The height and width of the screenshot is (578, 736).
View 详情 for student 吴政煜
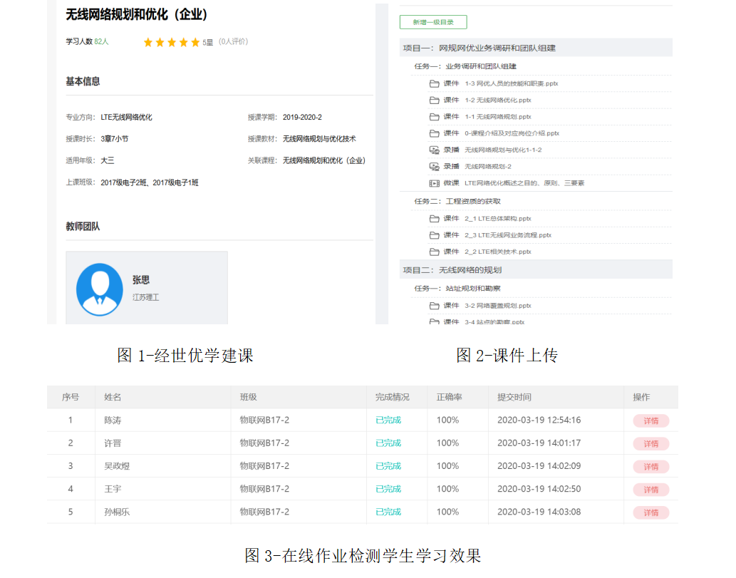coord(651,467)
